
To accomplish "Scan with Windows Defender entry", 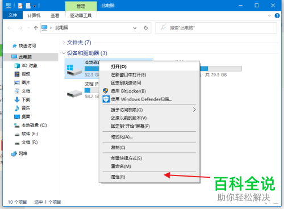I will (149, 99).
